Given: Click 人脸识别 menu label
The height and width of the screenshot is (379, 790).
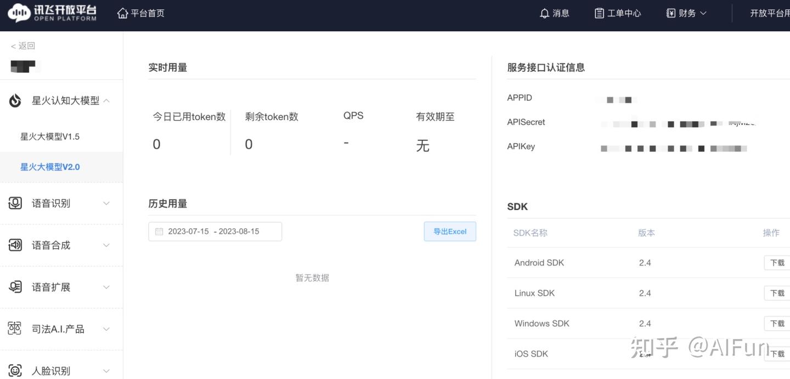Looking at the screenshot, I should point(51,371).
